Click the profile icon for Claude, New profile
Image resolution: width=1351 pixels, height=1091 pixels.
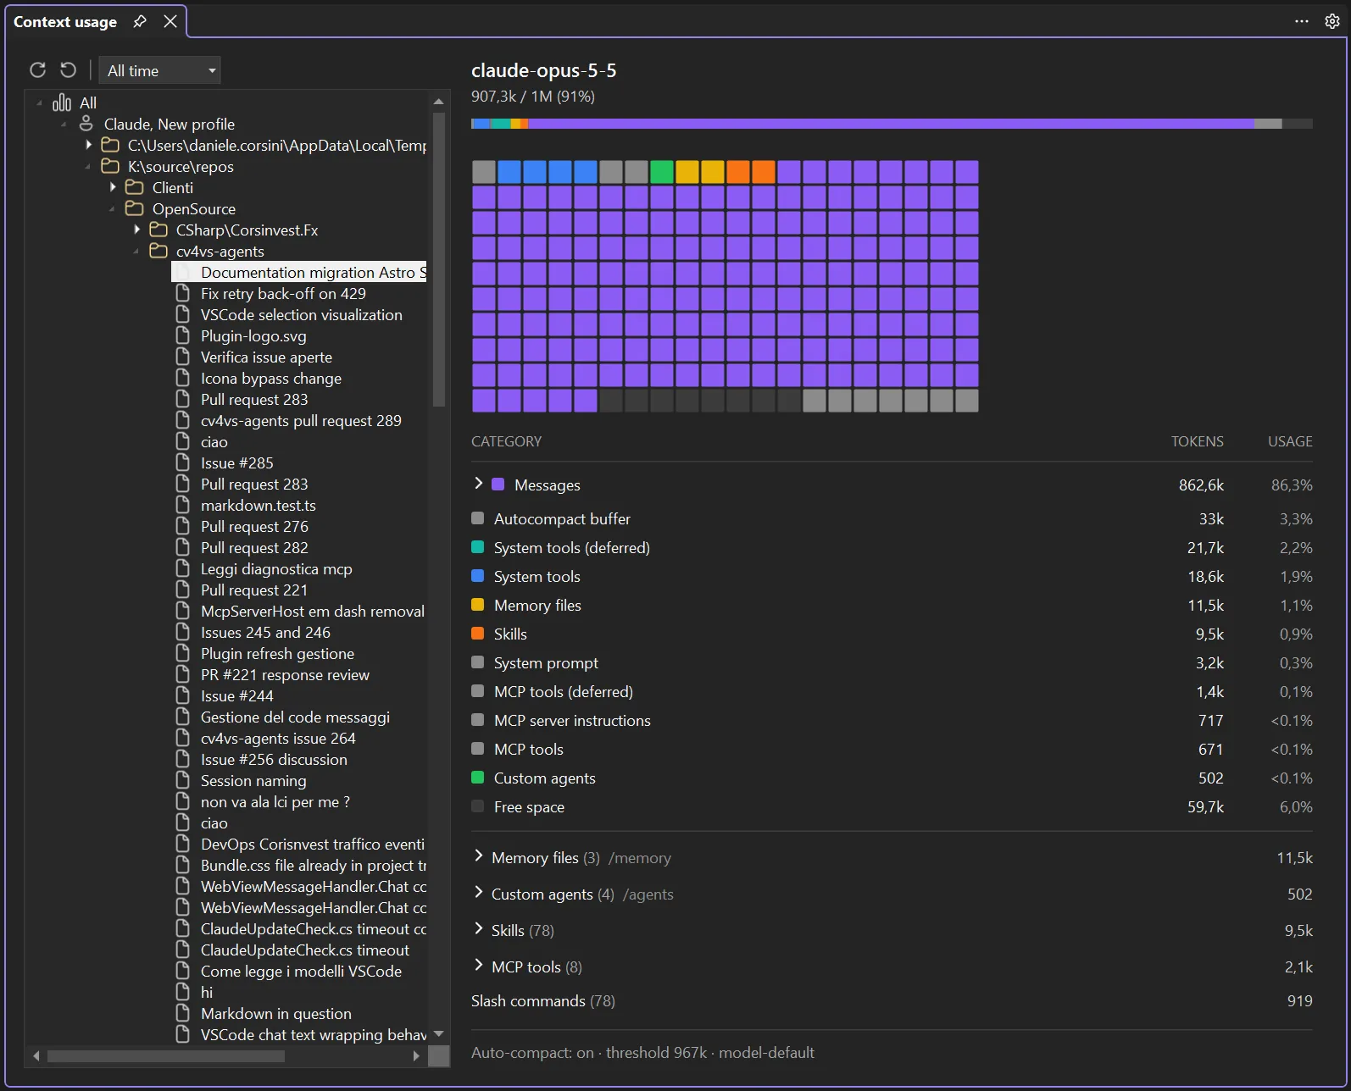(86, 124)
